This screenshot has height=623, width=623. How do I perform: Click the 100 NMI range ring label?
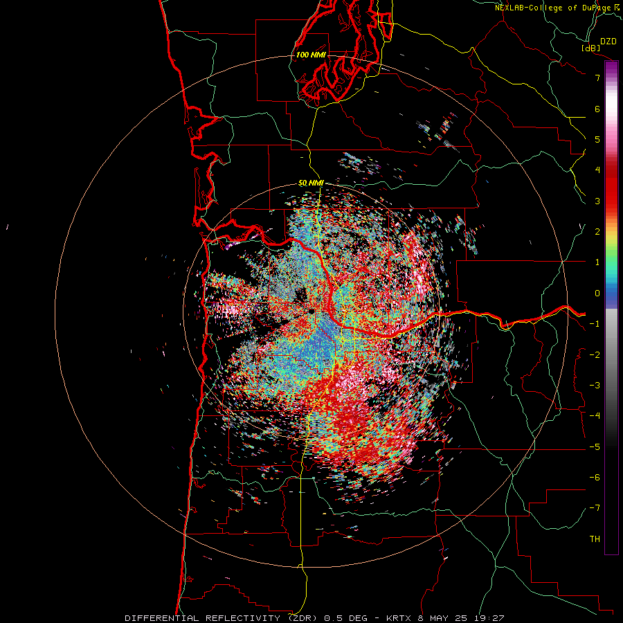pos(311,55)
